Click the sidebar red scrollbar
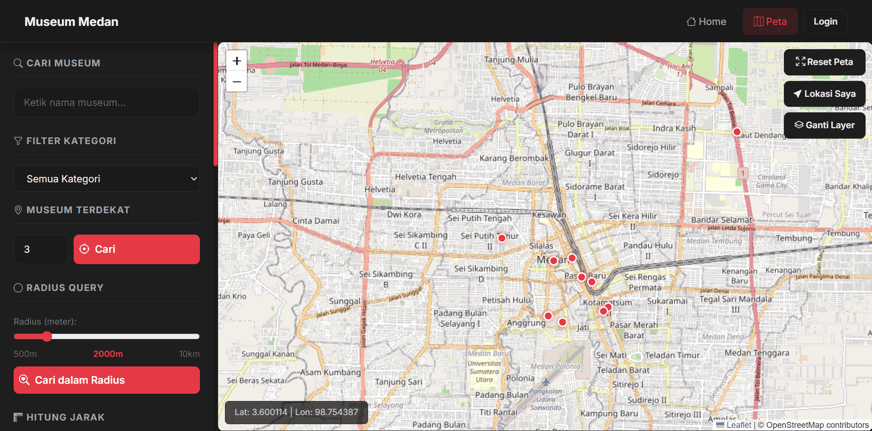 [215, 104]
